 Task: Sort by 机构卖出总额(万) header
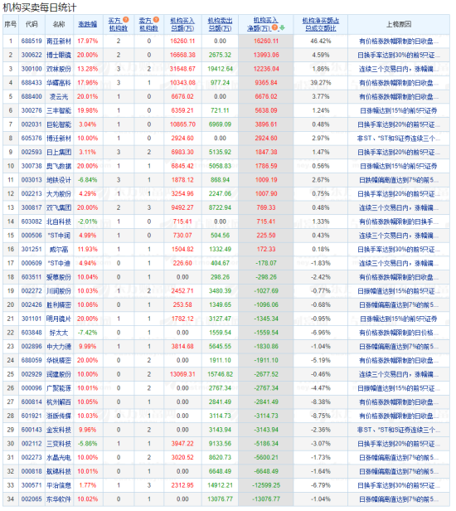(220, 24)
